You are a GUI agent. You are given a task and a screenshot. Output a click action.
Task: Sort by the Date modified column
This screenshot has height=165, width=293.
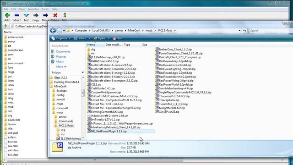[x=113, y=45]
